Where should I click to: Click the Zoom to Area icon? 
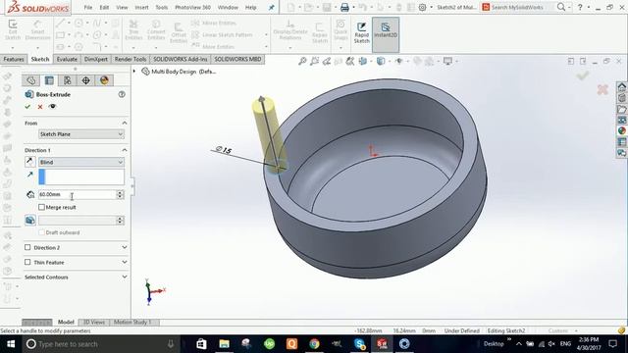pyautogui.click(x=314, y=61)
